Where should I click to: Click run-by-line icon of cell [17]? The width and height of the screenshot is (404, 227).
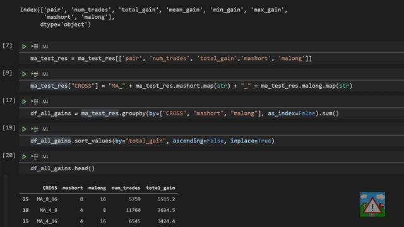coord(35,102)
